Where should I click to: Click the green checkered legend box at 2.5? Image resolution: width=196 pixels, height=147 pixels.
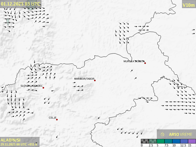click(x=153, y=141)
